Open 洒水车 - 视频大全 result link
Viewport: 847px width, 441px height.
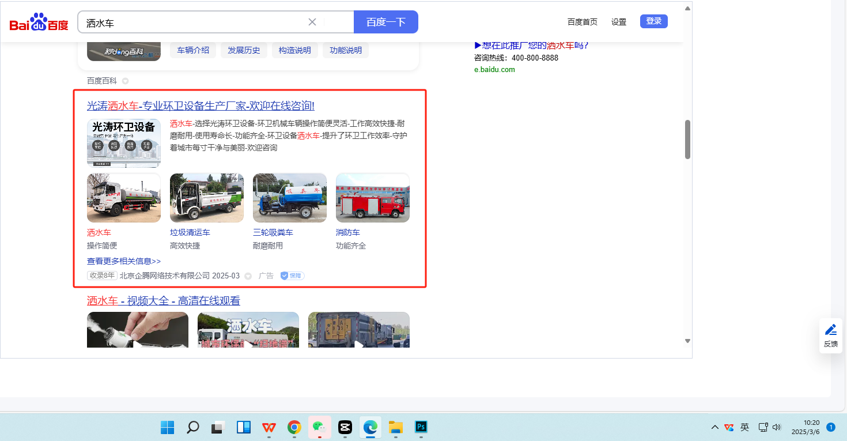(164, 300)
